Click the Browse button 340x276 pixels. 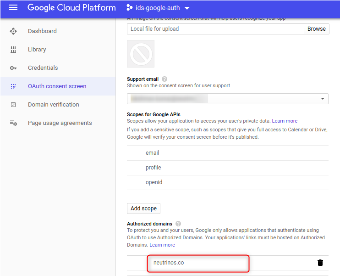pyautogui.click(x=316, y=29)
